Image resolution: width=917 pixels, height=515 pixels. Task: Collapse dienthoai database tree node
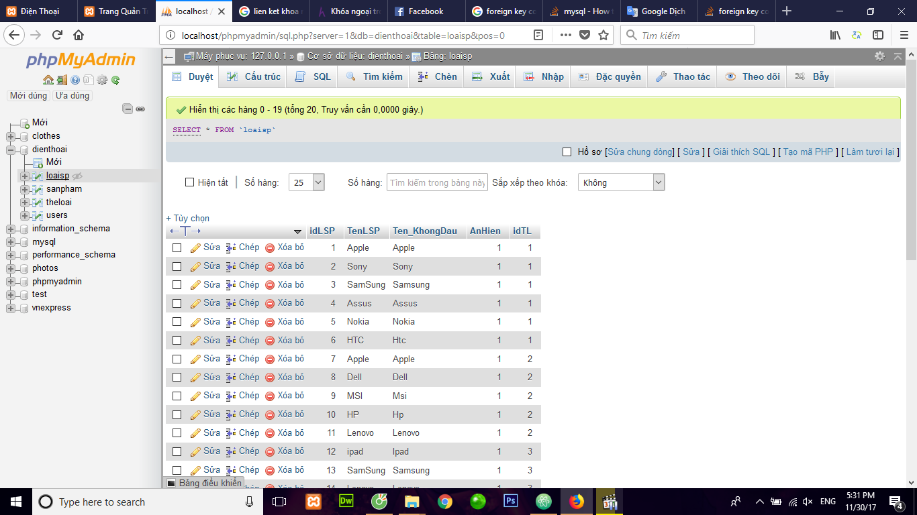point(11,150)
